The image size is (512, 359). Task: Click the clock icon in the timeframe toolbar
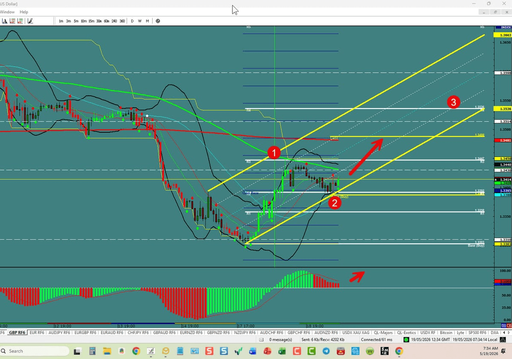pos(158,21)
